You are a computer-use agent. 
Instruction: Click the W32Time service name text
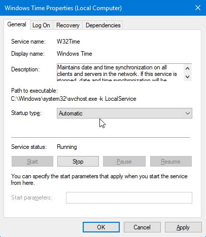point(68,42)
